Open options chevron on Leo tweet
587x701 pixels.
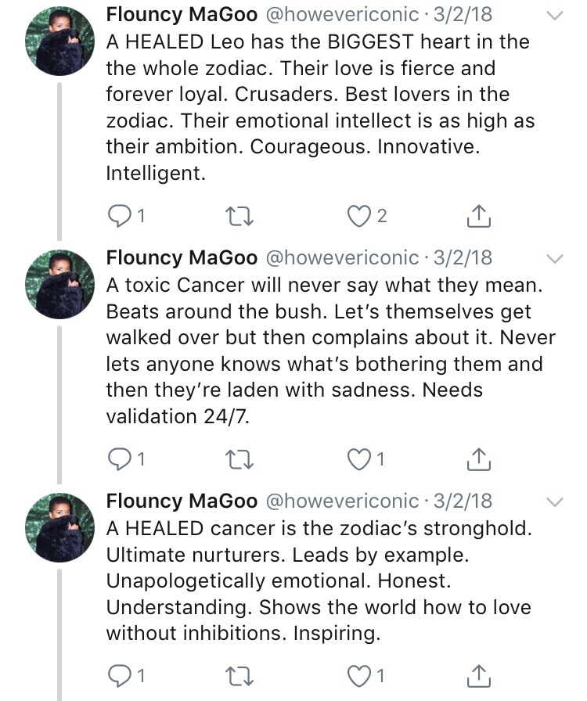(x=554, y=16)
